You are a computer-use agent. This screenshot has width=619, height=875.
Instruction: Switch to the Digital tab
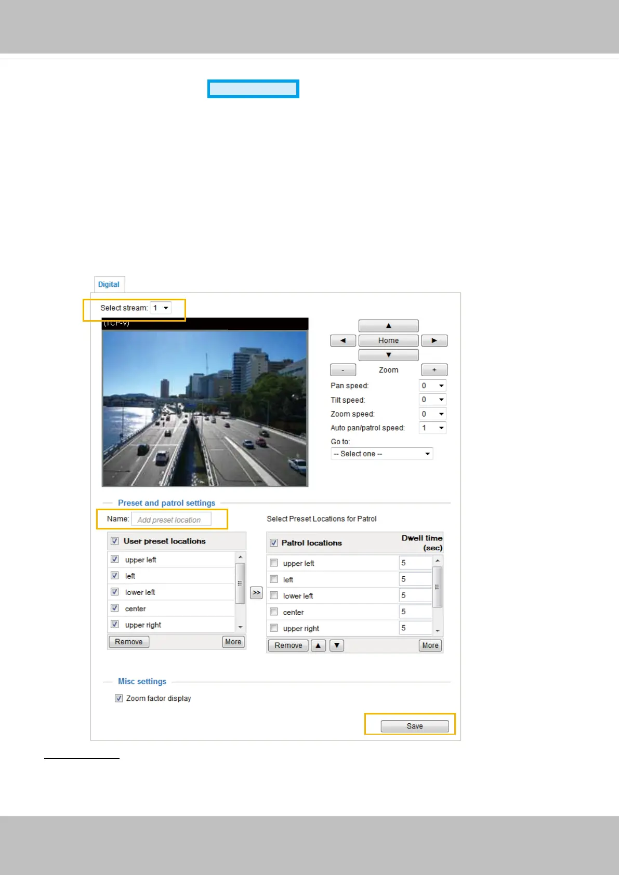pyautogui.click(x=109, y=284)
